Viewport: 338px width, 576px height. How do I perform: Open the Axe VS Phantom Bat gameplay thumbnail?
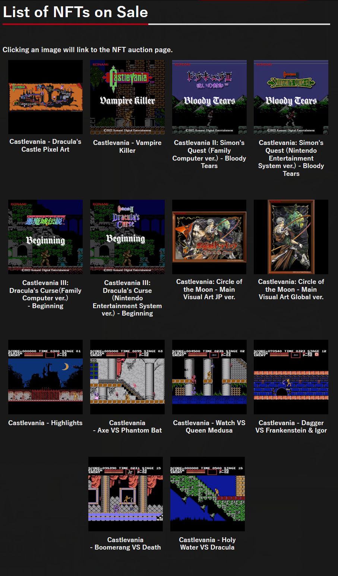coord(127,377)
